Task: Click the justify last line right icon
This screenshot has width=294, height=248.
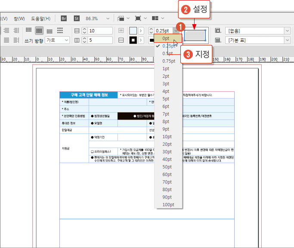Action: (16, 40)
